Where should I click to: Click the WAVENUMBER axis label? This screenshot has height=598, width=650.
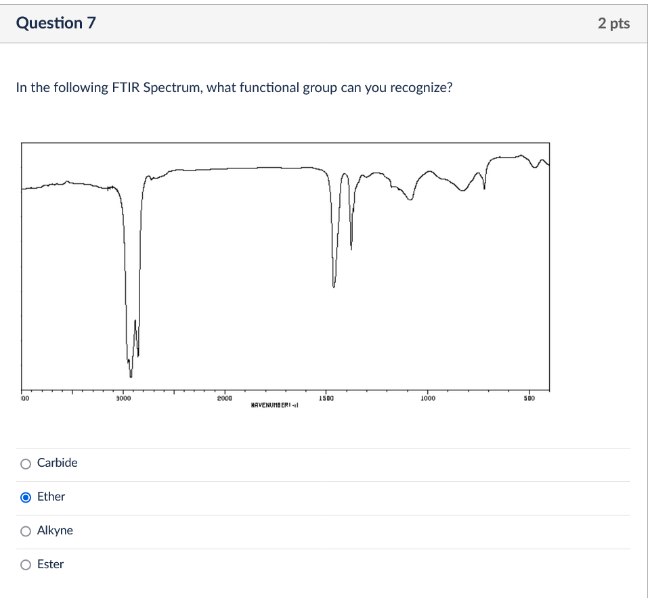tap(274, 406)
